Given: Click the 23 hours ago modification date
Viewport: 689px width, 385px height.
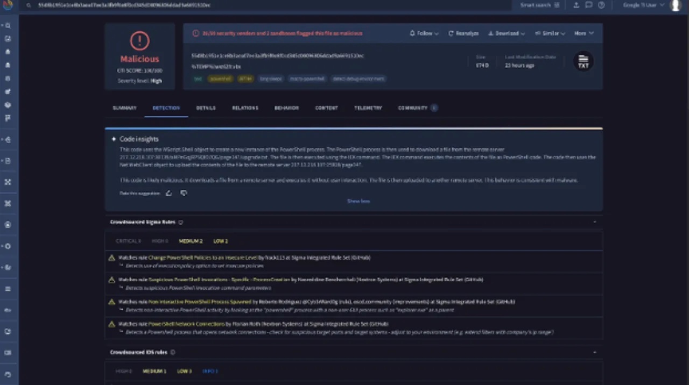Looking at the screenshot, I should tap(519, 65).
